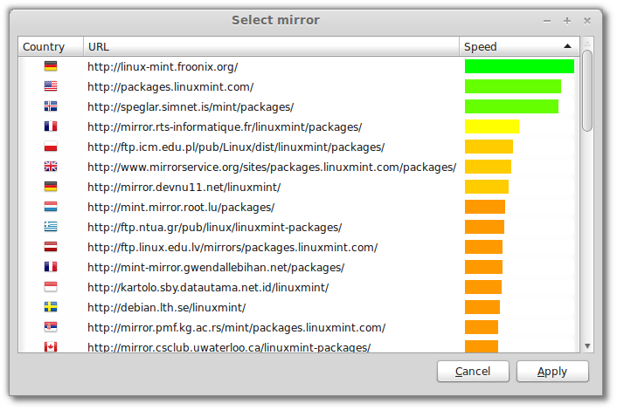The height and width of the screenshot is (410, 617).
Task: Sort the list by URL column header
Action: click(271, 46)
